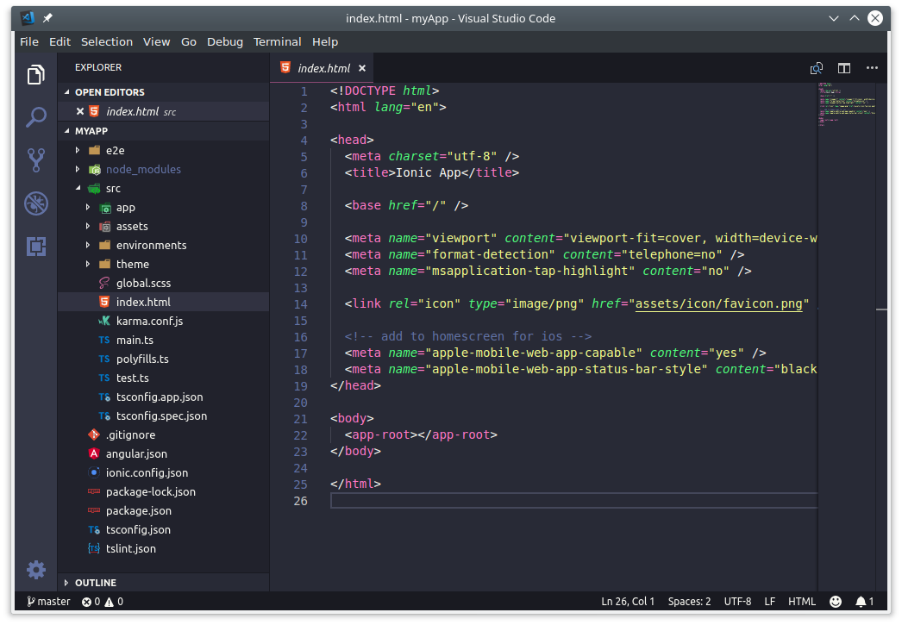Click the UTF-8 encoding label
The height and width of the screenshot is (625, 902).
point(737,601)
